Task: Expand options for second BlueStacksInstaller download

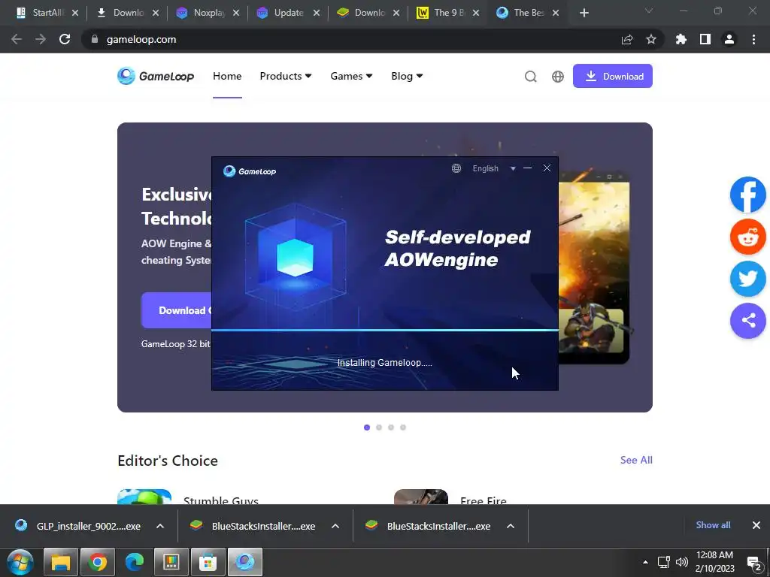Action: [511, 526]
